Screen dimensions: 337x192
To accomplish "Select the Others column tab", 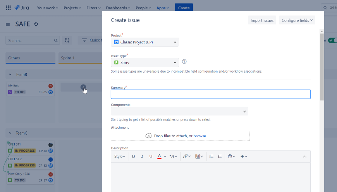I will 30,58.
